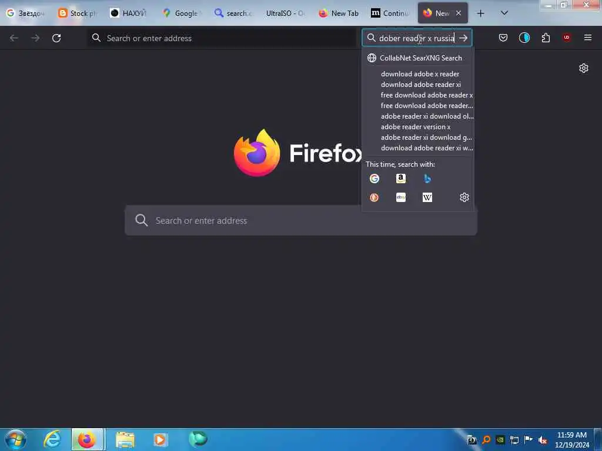Submit the search with the arrow button
The width and height of the screenshot is (602, 451).
coord(463,38)
